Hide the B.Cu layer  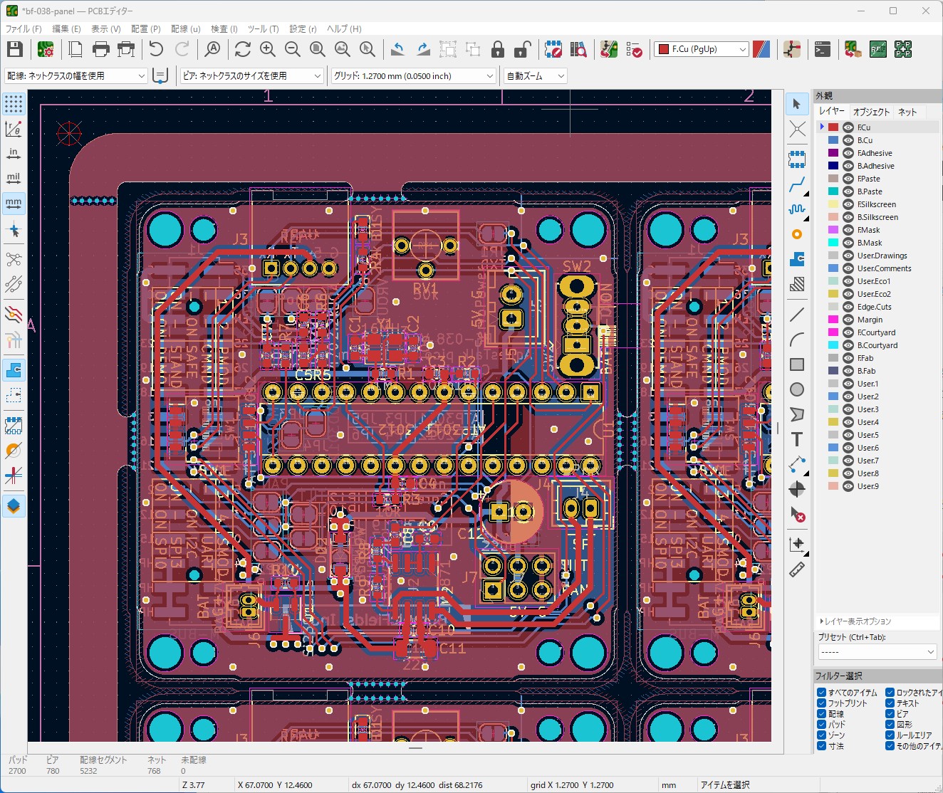pos(848,140)
